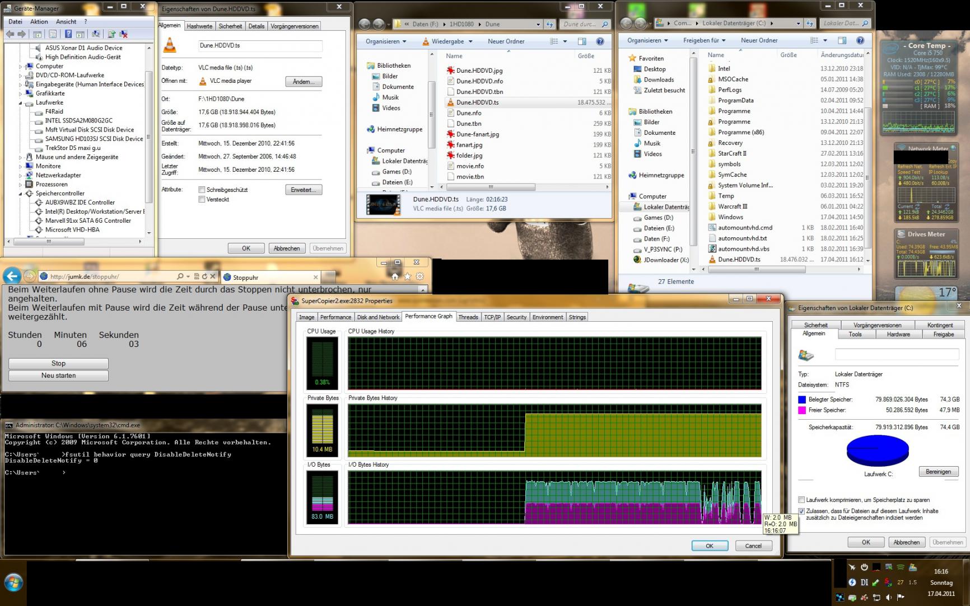
Task: Expand the DVD/CD-ROM-Laufwerke node
Action: tap(21, 76)
